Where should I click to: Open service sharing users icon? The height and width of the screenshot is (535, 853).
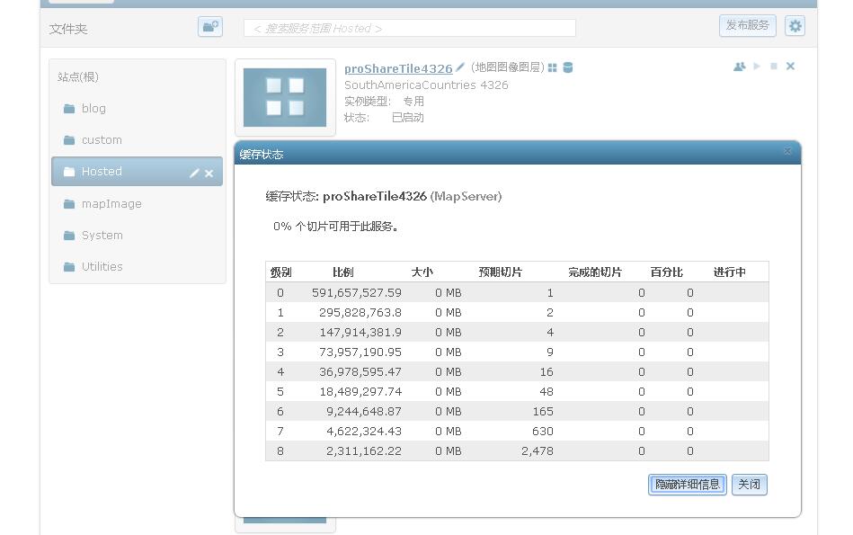(740, 67)
